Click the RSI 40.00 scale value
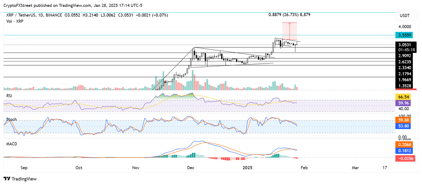The image size is (422, 185). point(404,109)
